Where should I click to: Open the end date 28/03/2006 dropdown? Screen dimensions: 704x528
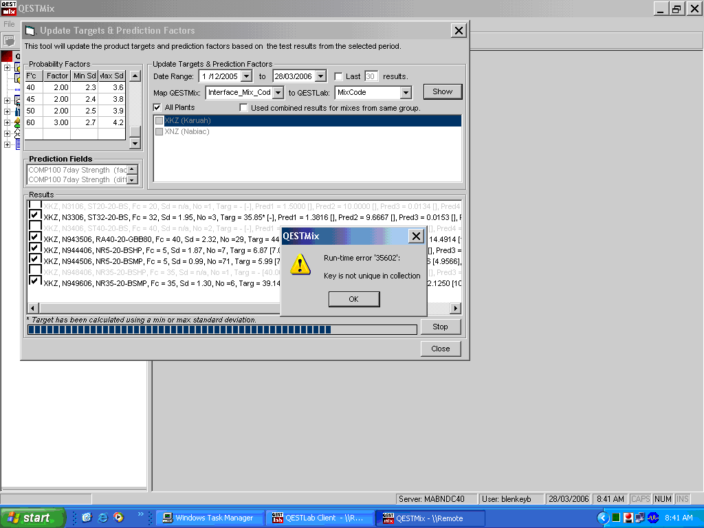320,76
